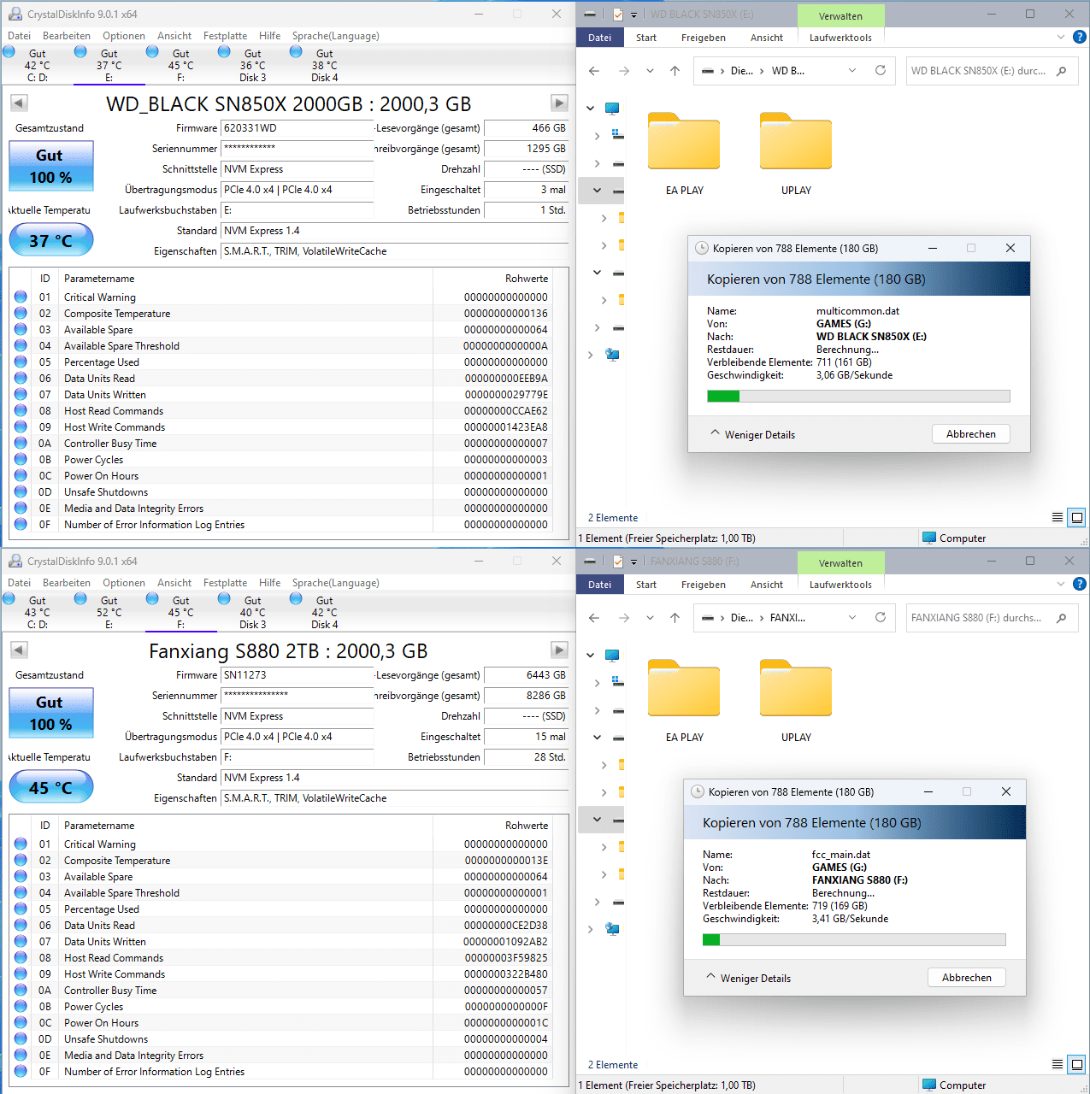Click 37 °C temperature button in WD_BLACK window
The image size is (1090, 1094).
click(51, 240)
